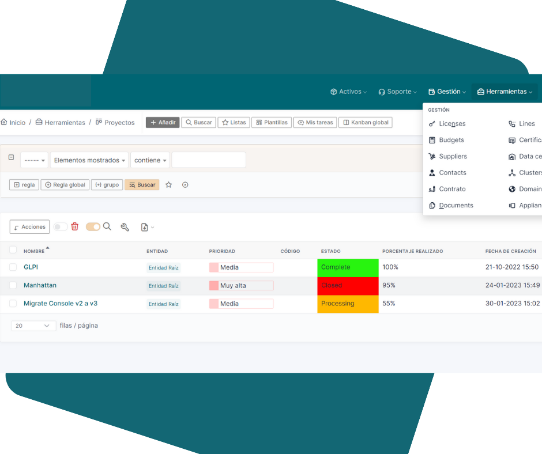Toggle the trash bin switch

[x=61, y=227]
